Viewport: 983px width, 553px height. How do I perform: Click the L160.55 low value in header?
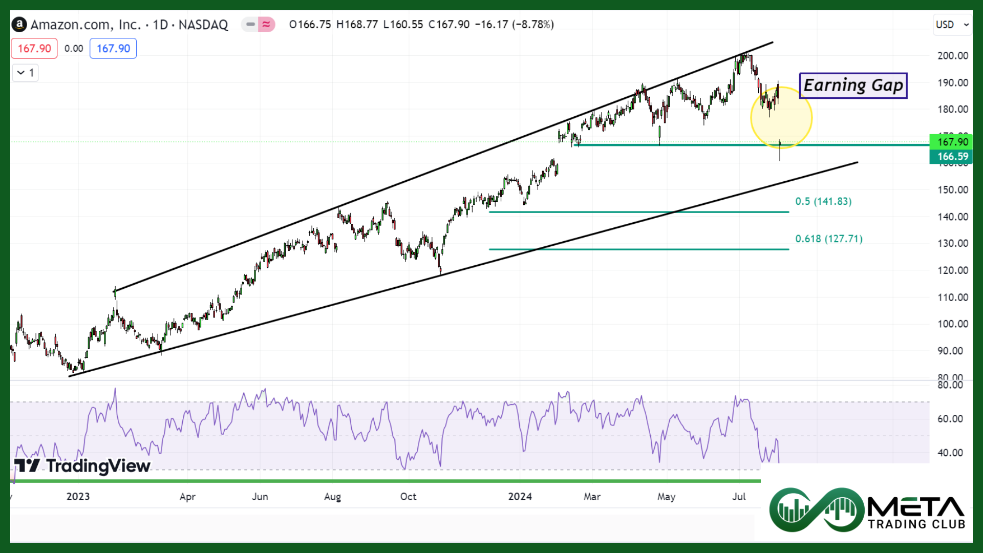coord(403,25)
